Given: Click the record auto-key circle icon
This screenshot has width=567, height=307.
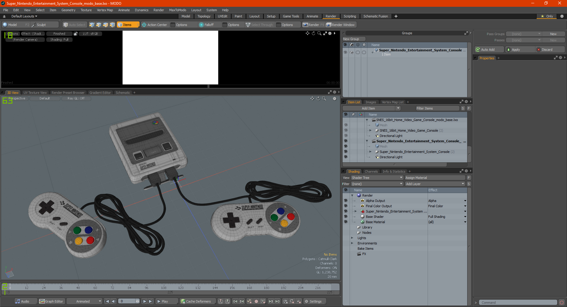Looking at the screenshot, I should (x=256, y=301).
